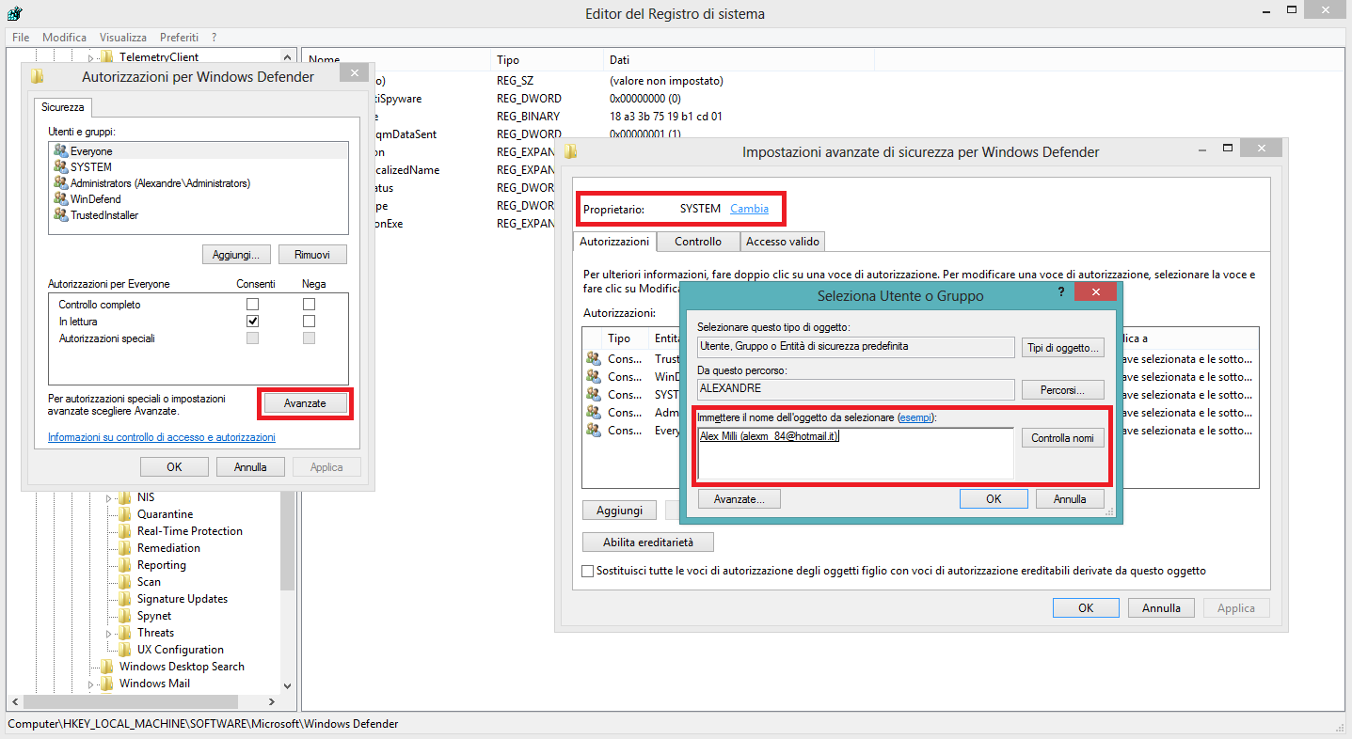This screenshot has height=739, width=1352.
Task: Click the Everyone group icon in permissions list
Action: pyautogui.click(x=61, y=150)
